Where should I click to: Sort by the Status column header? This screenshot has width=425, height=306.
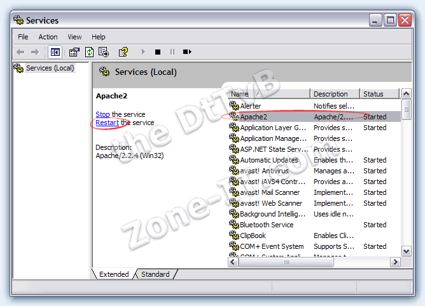[x=379, y=94]
